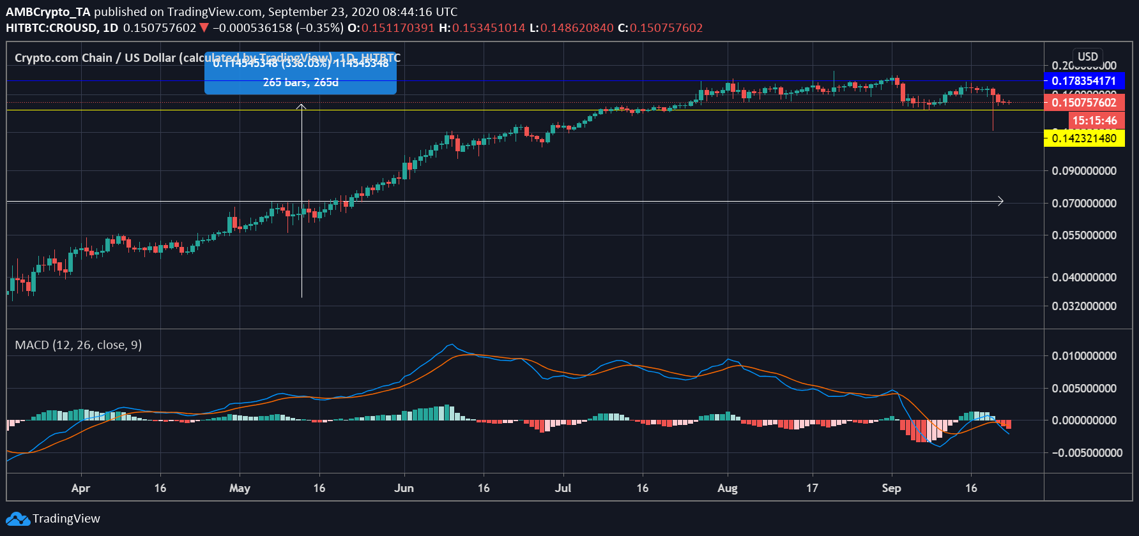1139x536 pixels.
Task: Click the 0.010000000 MACD axis label
Action: click(1084, 356)
